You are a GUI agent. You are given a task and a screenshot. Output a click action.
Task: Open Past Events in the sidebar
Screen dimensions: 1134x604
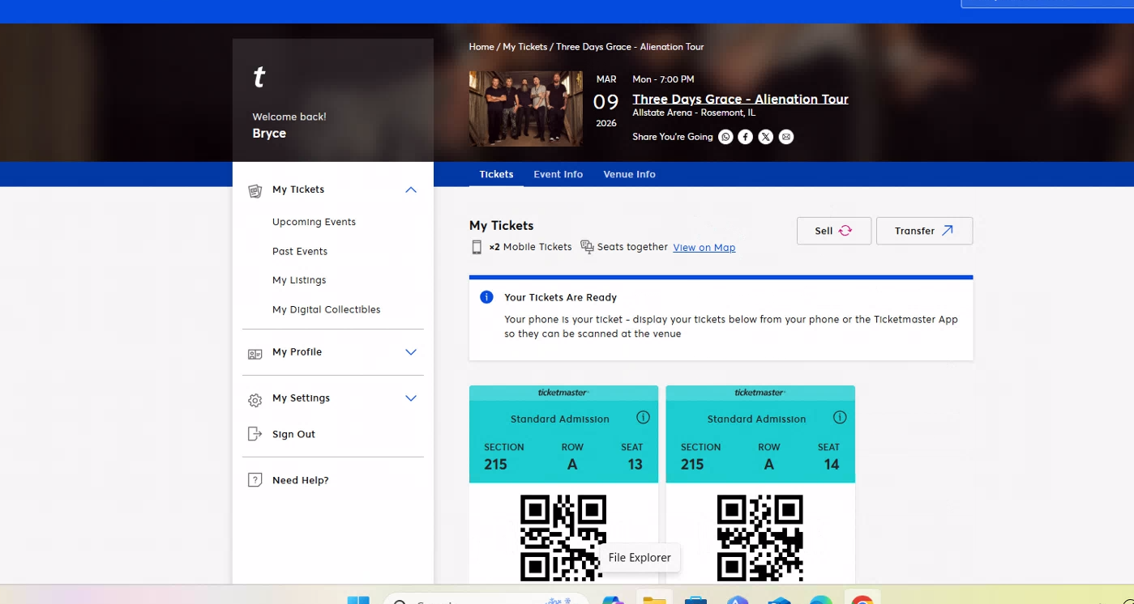pos(300,251)
